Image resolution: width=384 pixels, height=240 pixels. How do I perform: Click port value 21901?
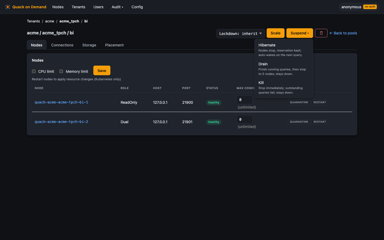pos(187,122)
